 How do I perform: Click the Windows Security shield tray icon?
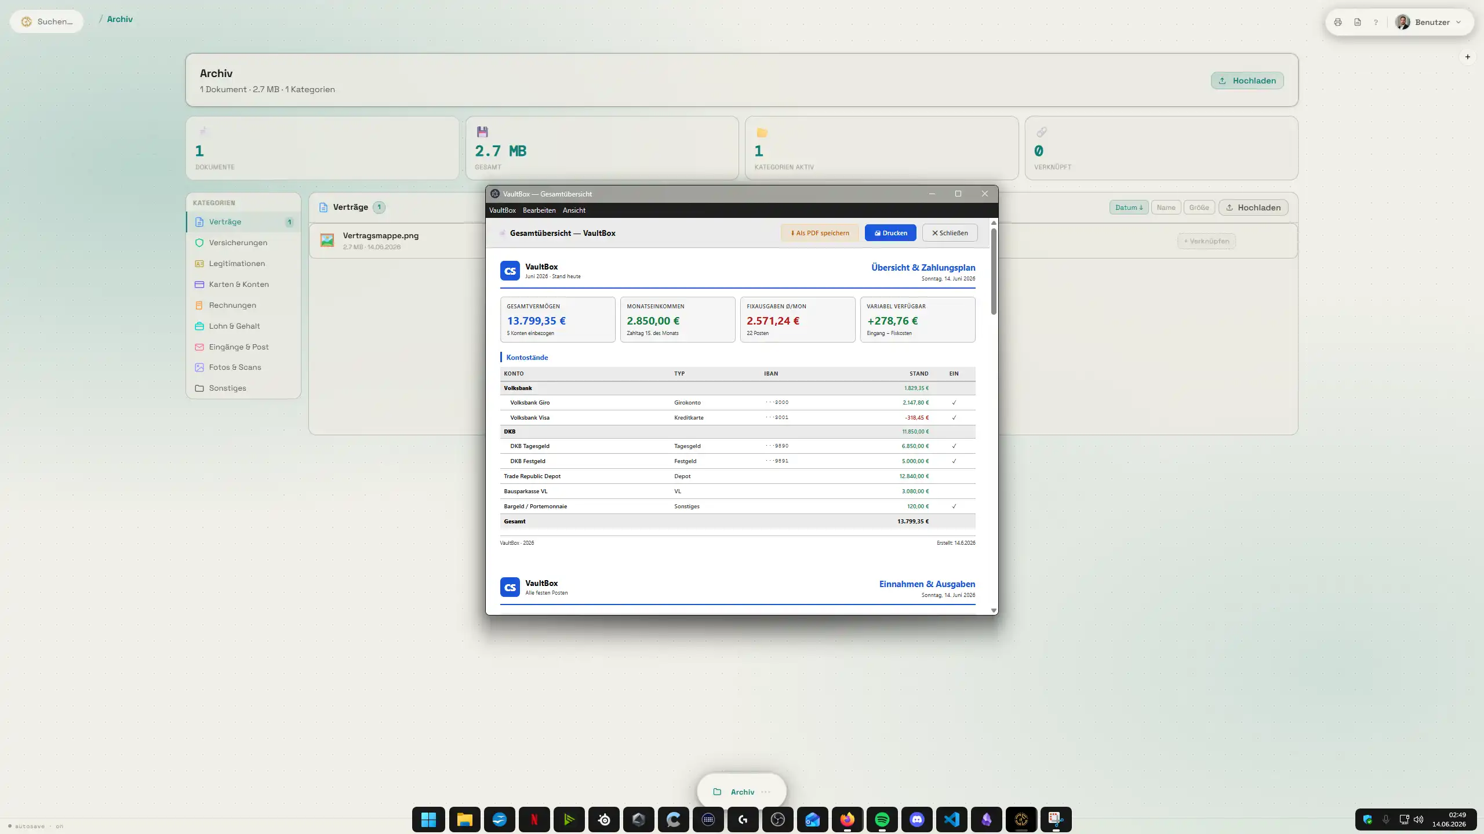point(1368,820)
